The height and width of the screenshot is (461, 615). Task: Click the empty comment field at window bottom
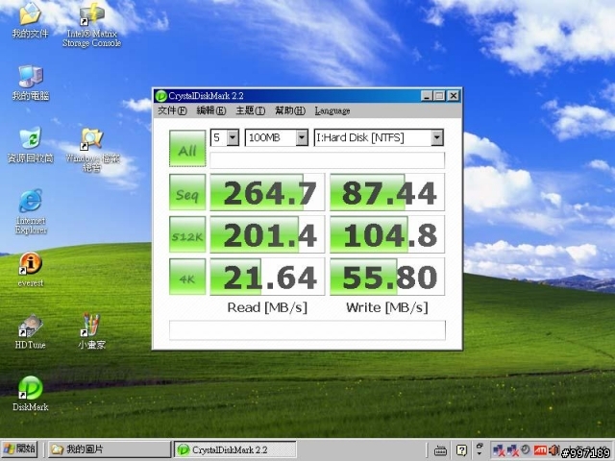pos(307,330)
